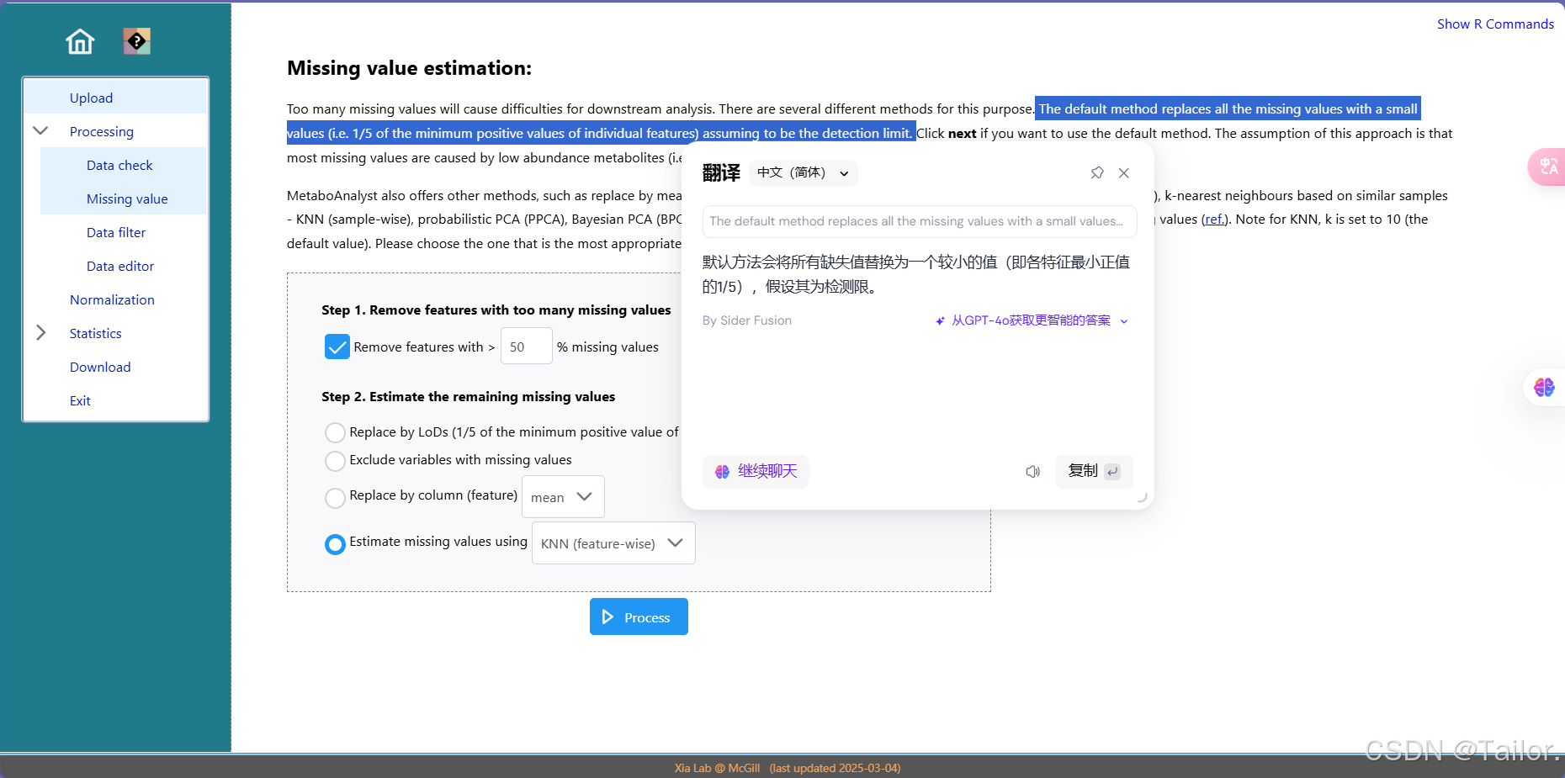The width and height of the screenshot is (1565, 778).
Task: Open the Data filter page
Action: (x=116, y=232)
